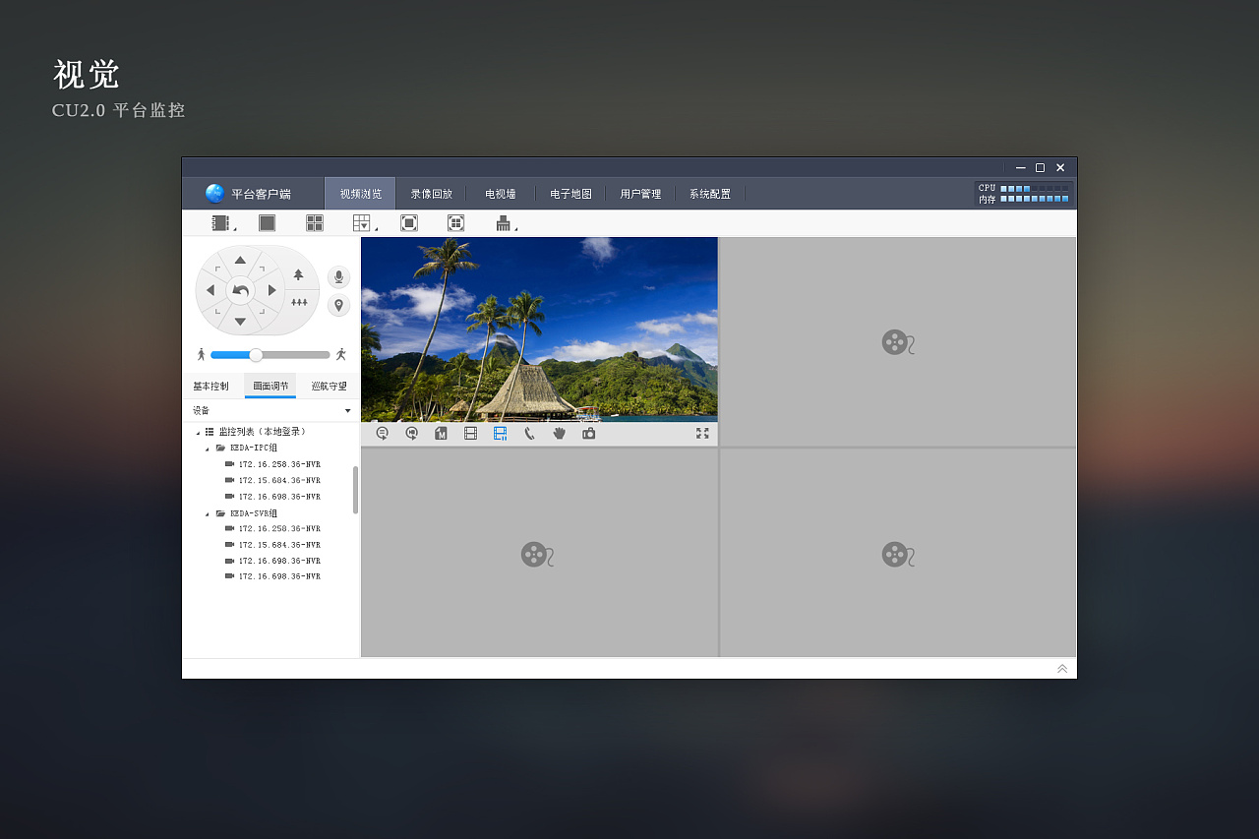Open 录像回放 main tab
The image size is (1259, 839).
click(431, 194)
